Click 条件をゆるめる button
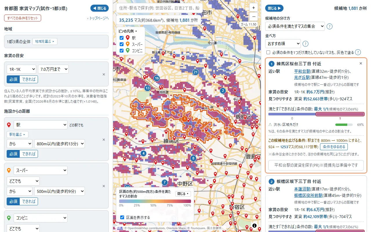Viewport: 371px width, 232px height. (334, 147)
